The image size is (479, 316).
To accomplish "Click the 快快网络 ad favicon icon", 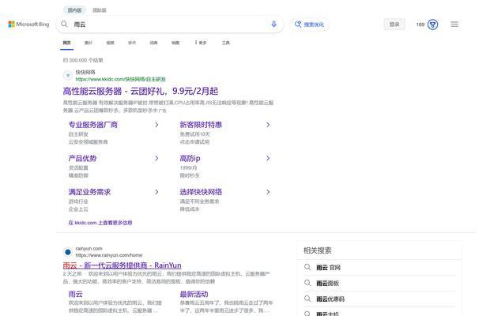I will [x=68, y=75].
